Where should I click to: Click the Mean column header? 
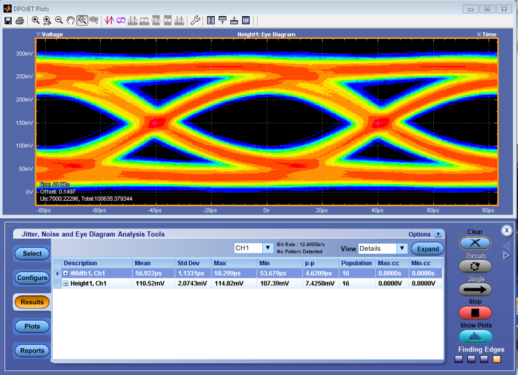(x=143, y=263)
